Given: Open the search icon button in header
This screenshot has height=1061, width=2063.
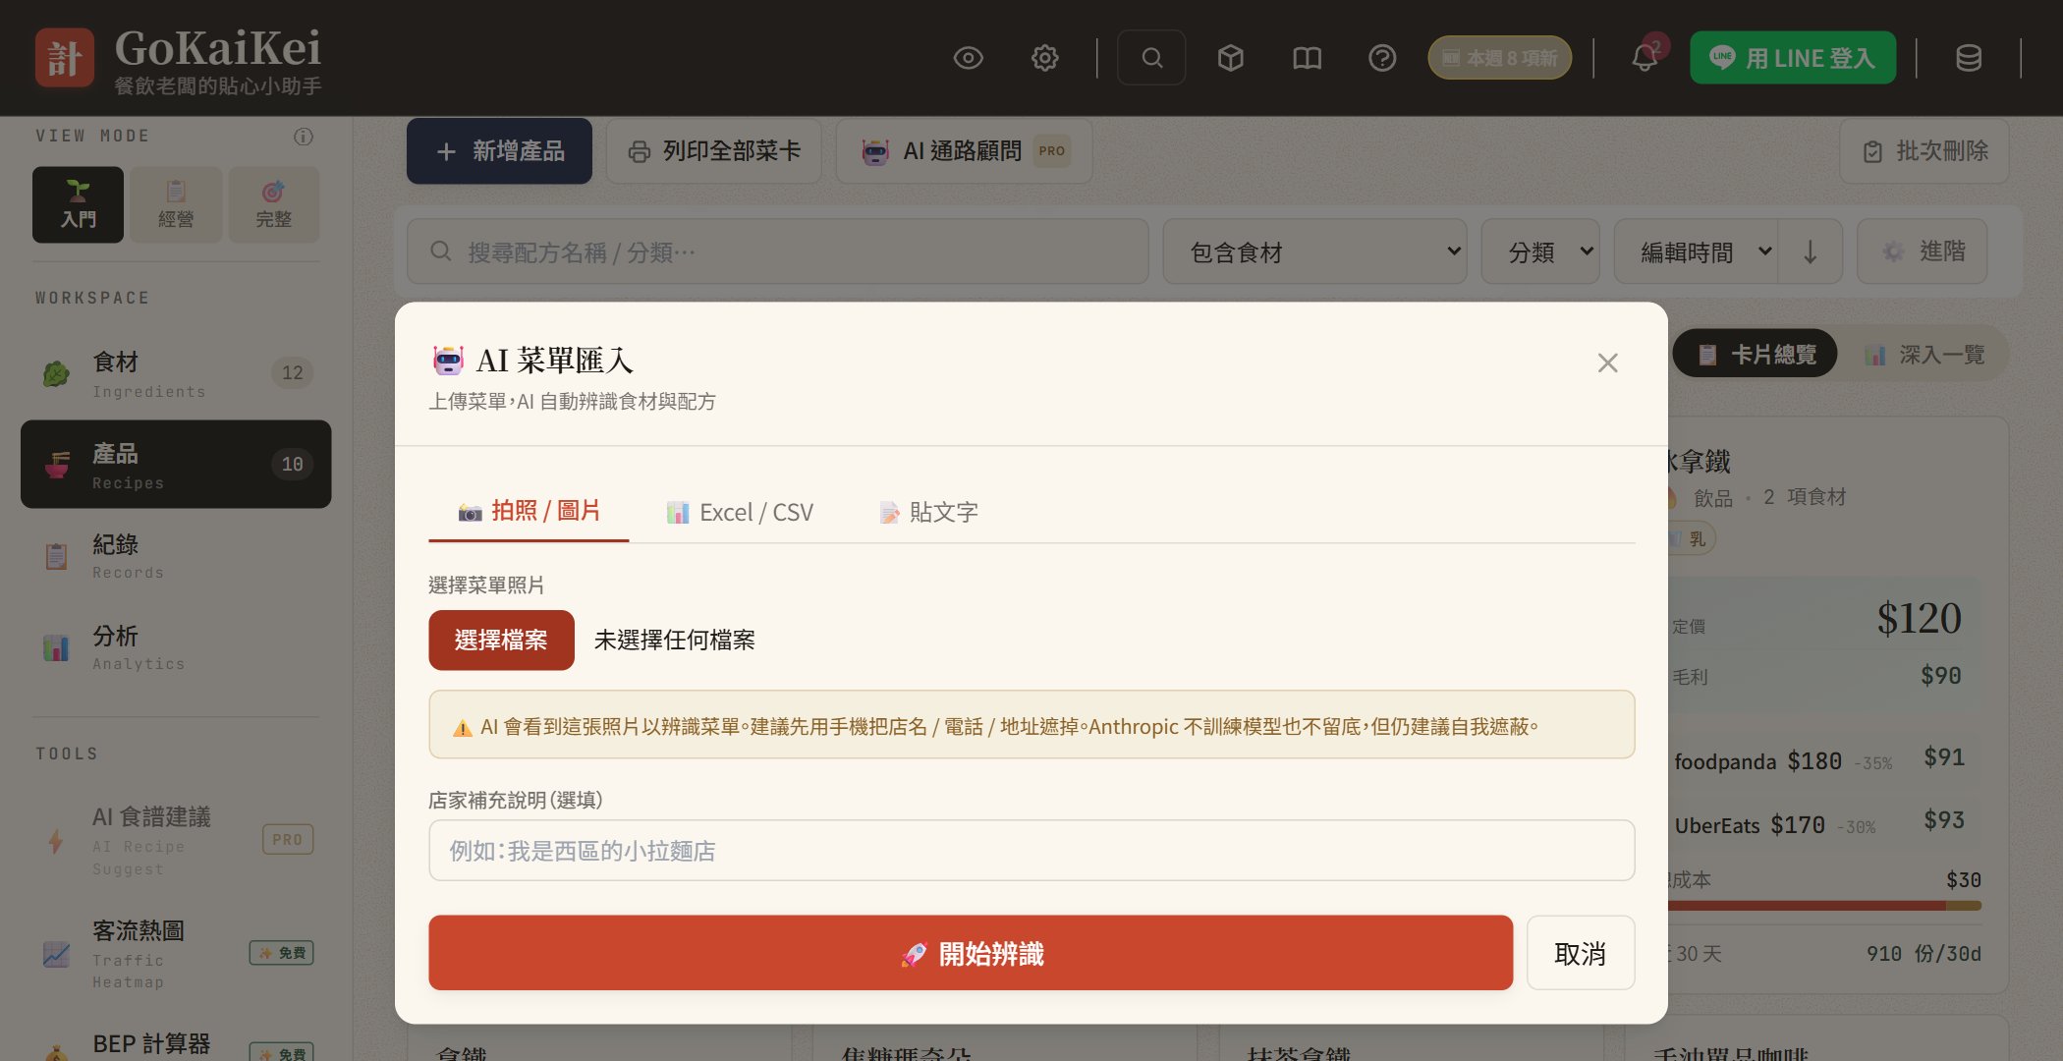Looking at the screenshot, I should 1151,58.
